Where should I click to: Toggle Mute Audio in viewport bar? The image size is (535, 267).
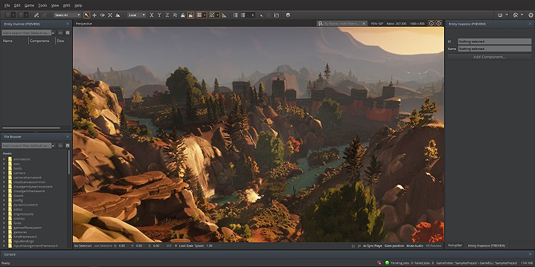click(x=415, y=246)
